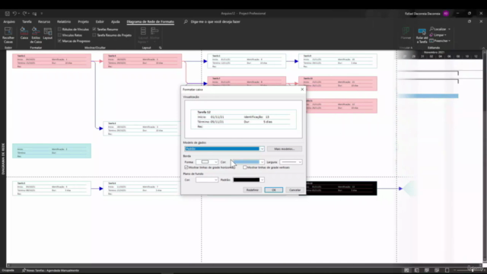487x274 pixels.
Task: Click the black background pattern swatch
Action: pos(247,180)
